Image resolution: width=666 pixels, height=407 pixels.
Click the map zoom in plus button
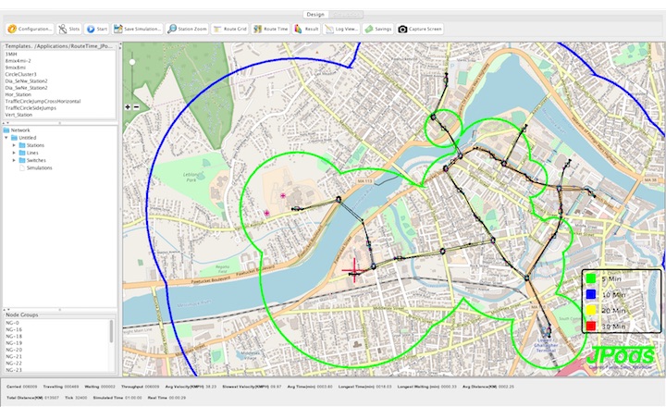click(128, 106)
